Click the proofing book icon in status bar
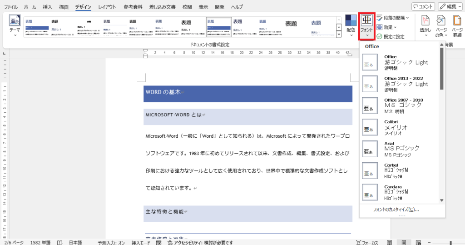This screenshot has height=245, width=465. [x=59, y=242]
